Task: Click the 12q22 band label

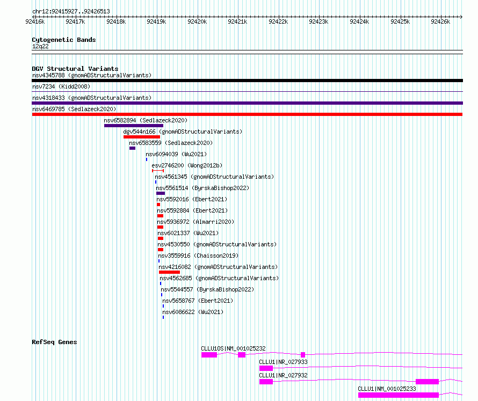Action: click(40, 46)
